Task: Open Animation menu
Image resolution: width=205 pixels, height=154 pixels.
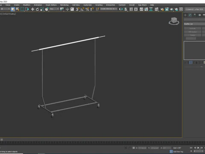Action: (x=38, y=5)
